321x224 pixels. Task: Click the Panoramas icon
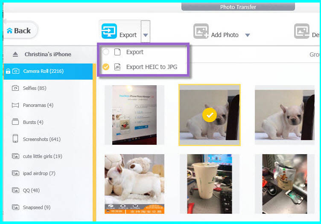pyautogui.click(x=15, y=105)
